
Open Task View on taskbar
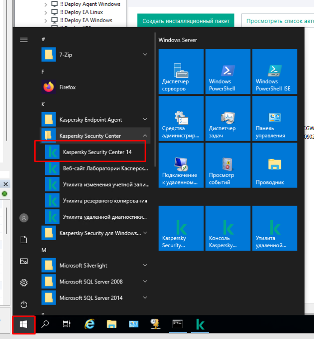66,324
